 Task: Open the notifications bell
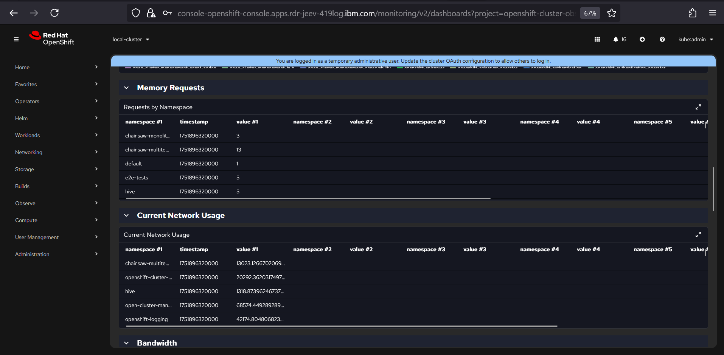coord(616,39)
